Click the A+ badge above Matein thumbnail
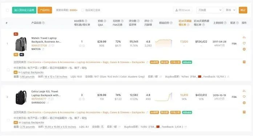Screen dimensions: 253x136 [x=16, y=34]
